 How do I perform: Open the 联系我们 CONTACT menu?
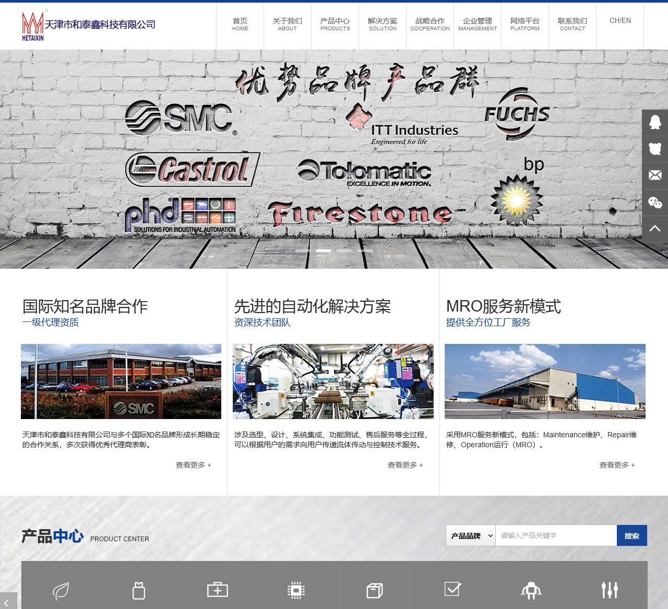tap(572, 25)
